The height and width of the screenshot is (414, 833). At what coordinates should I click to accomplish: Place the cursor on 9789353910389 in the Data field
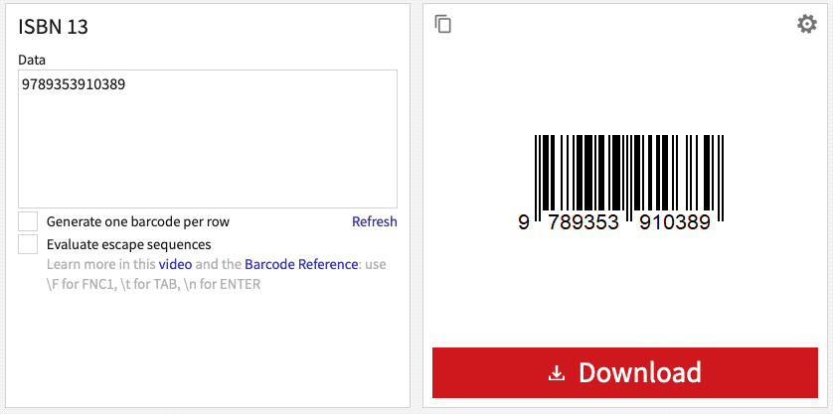74,84
